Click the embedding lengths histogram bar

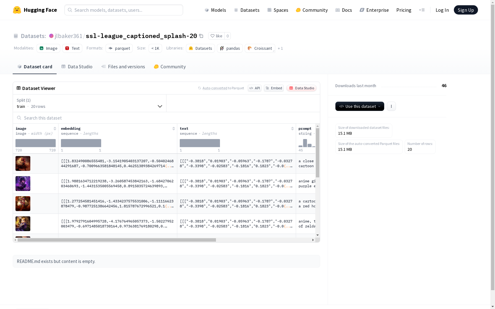tap(81, 143)
